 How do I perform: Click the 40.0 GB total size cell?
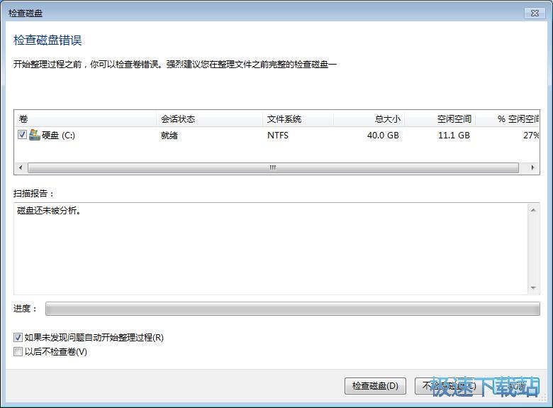pos(383,136)
